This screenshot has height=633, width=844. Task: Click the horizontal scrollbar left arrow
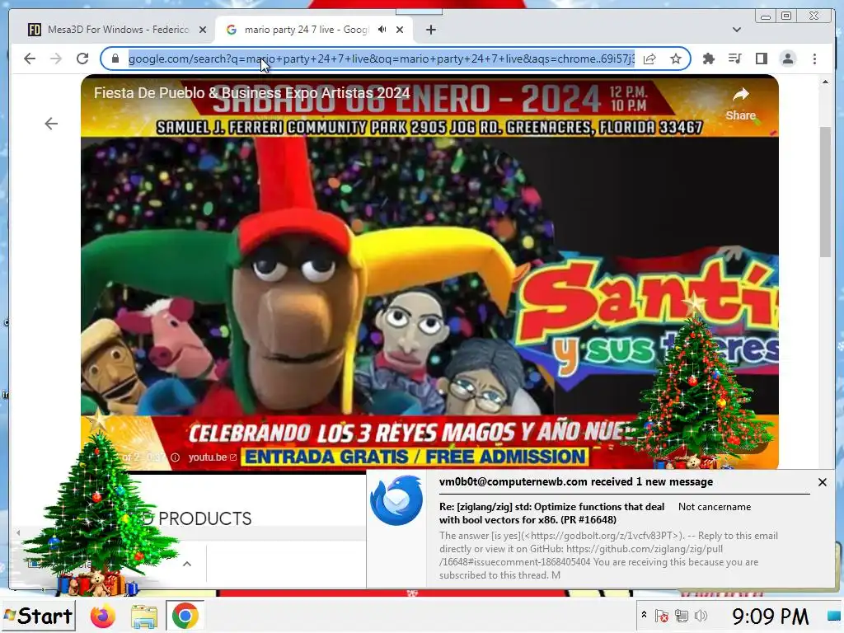(18, 533)
